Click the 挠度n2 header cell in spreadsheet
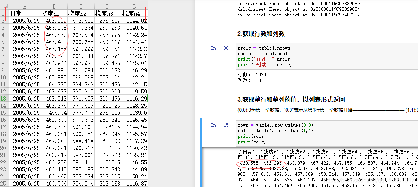The height and width of the screenshot is (187, 418). [81, 13]
